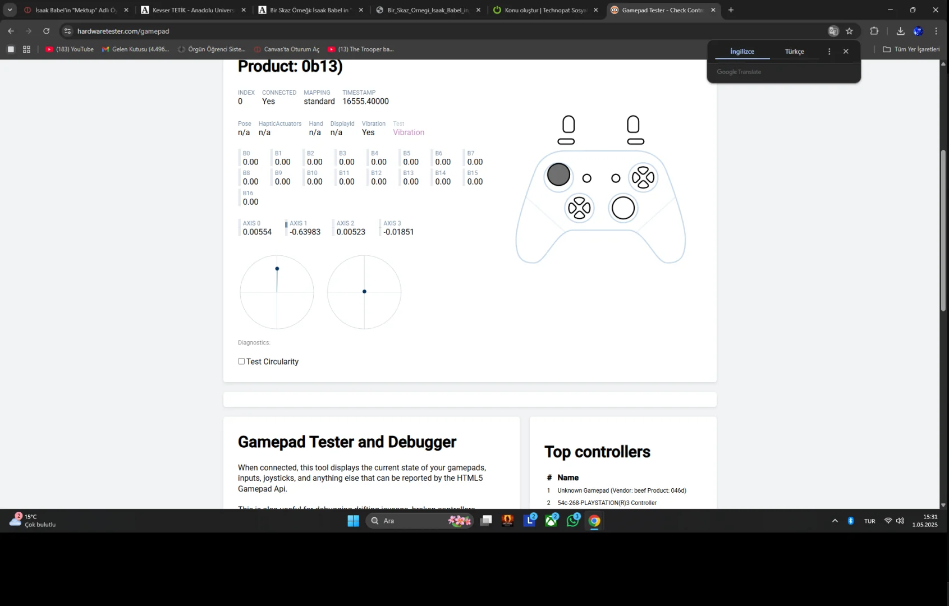This screenshot has height=606, width=949.
Task: Open the apps grid in bookmarks bar
Action: (26, 49)
